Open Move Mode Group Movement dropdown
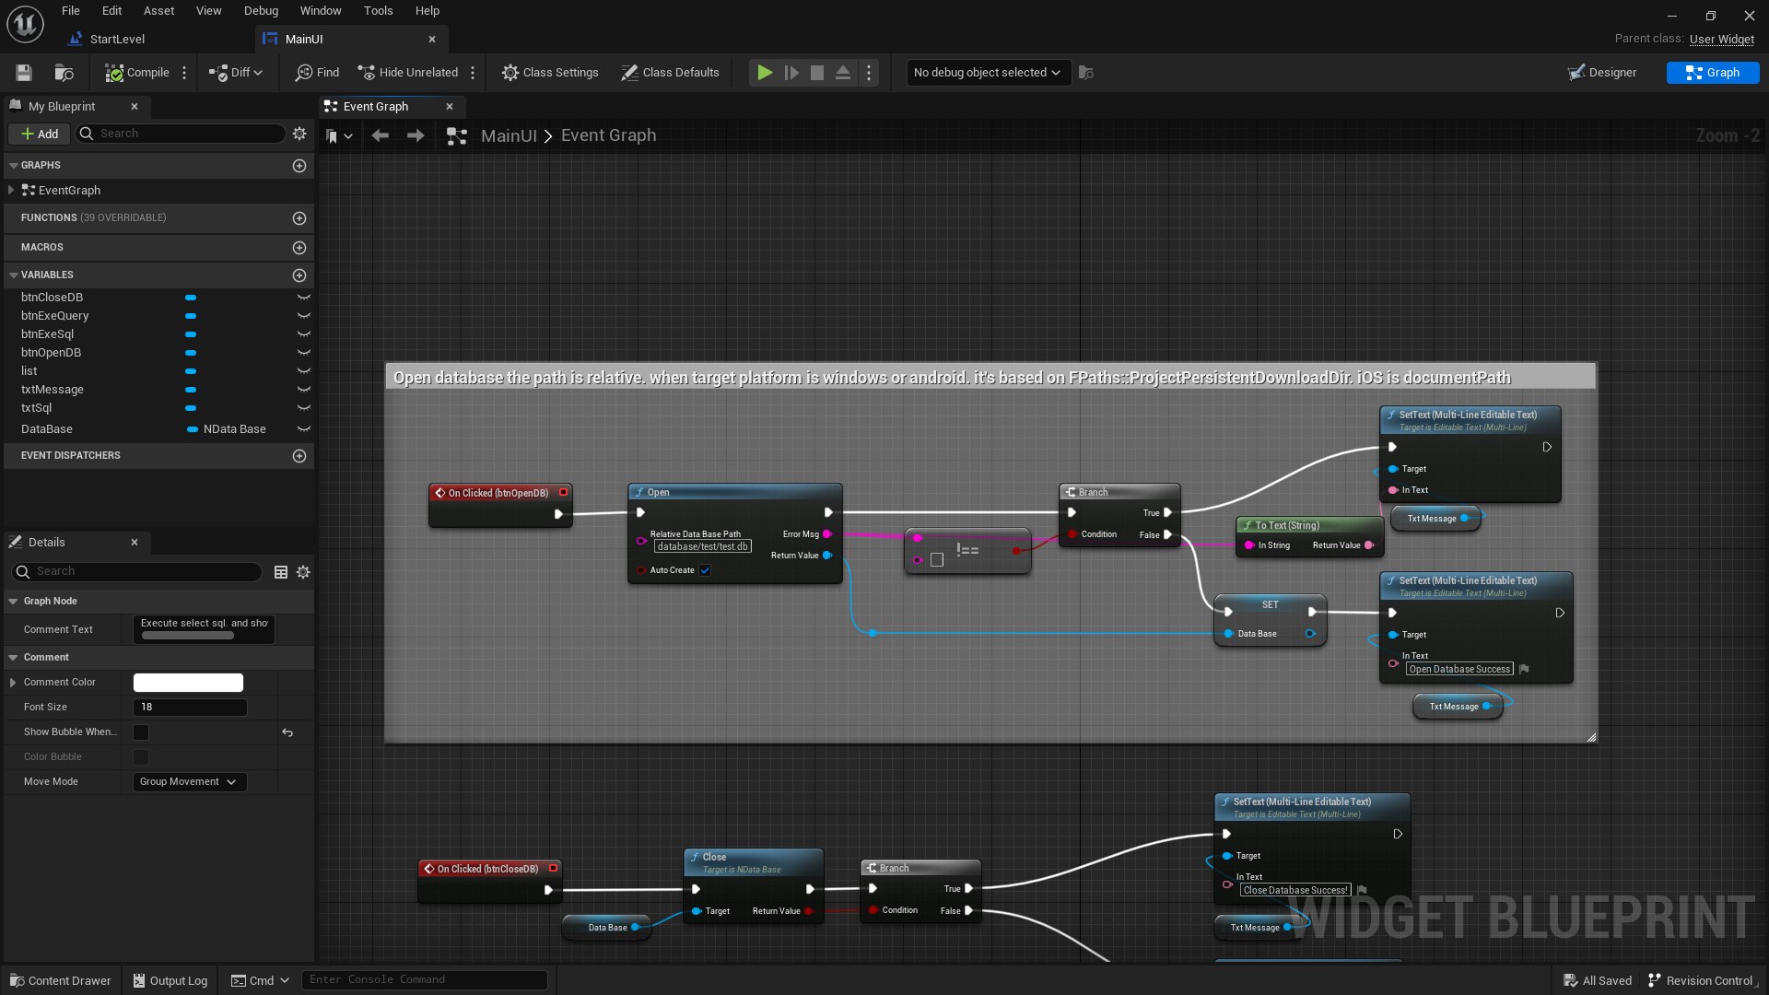 tap(188, 782)
